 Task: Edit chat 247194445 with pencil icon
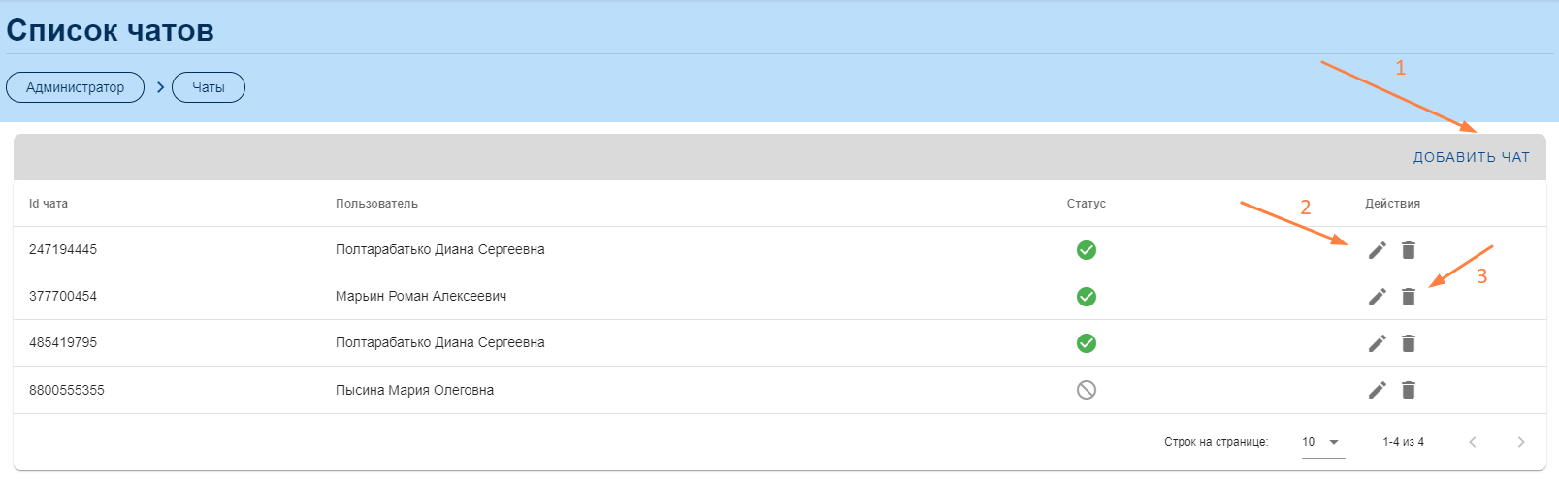click(x=1377, y=250)
